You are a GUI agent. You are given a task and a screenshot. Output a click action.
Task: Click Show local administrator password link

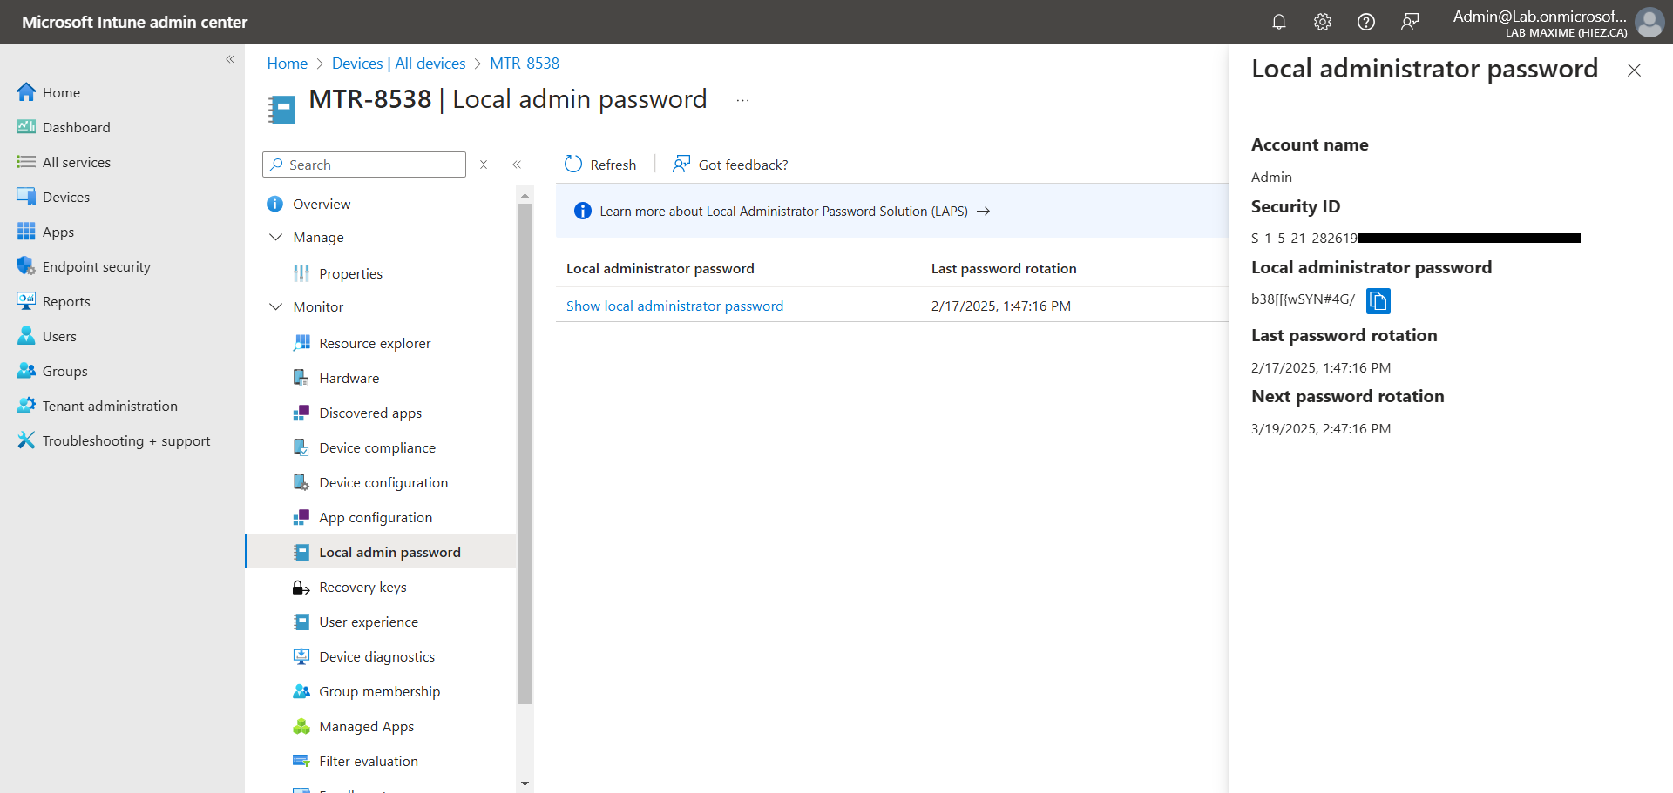coord(674,306)
